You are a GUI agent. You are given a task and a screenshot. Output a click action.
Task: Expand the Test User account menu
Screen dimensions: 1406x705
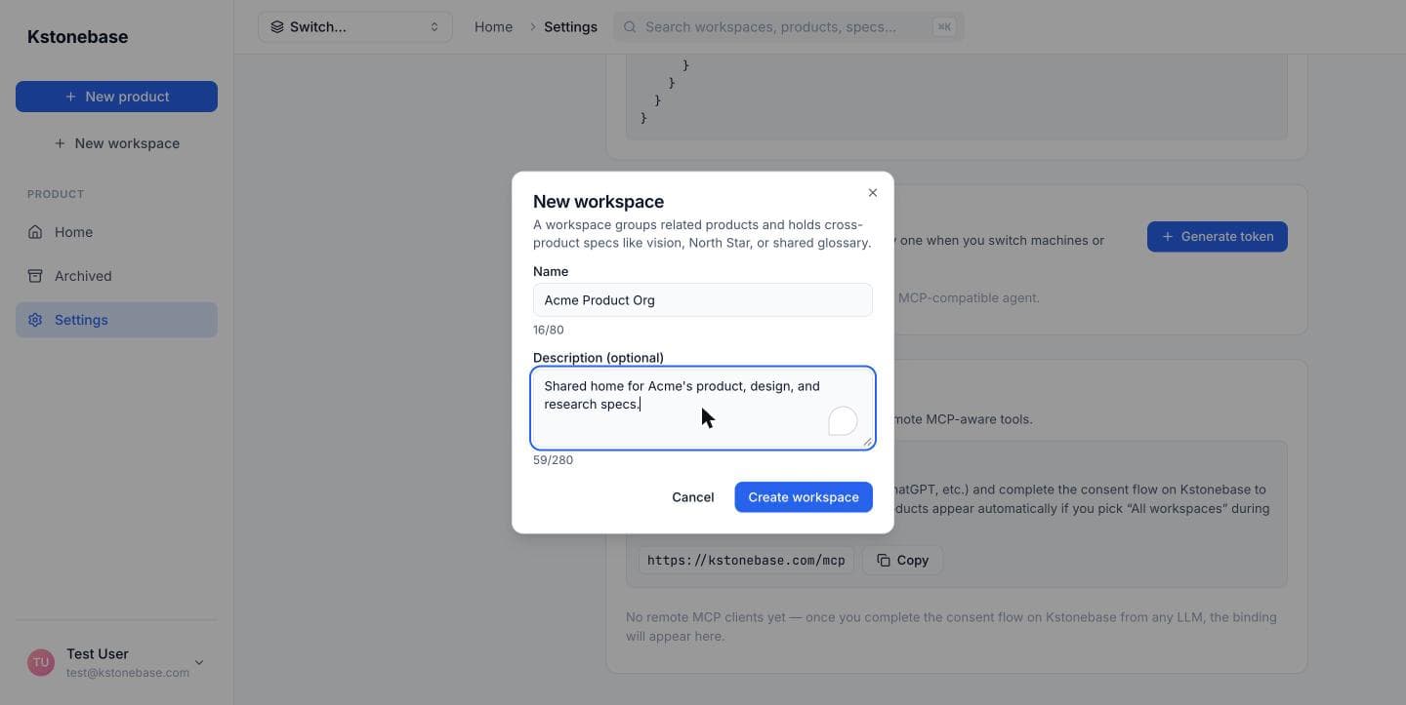[x=116, y=663]
